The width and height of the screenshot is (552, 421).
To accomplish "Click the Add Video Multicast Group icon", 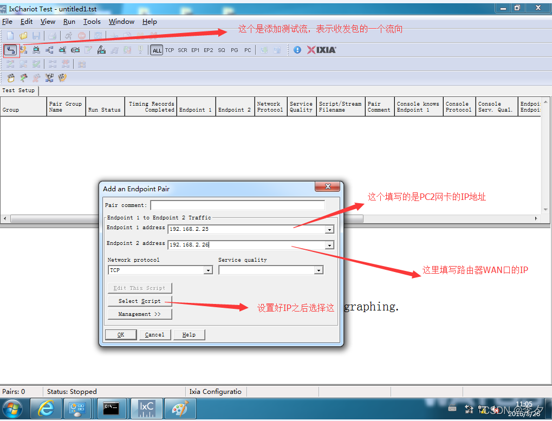I will click(62, 50).
